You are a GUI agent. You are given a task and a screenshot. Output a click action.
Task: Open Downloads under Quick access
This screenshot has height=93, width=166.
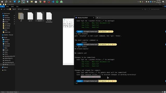(x=7, y=18)
